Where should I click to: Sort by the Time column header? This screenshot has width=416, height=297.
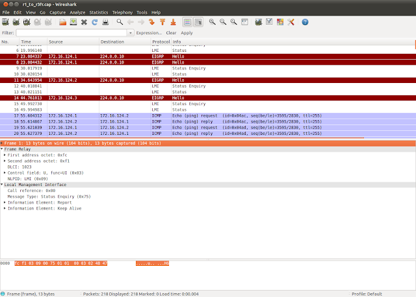(x=33, y=42)
